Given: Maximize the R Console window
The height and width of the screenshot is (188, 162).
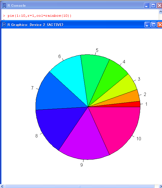Looking at the screenshot, I should (x=153, y=6).
